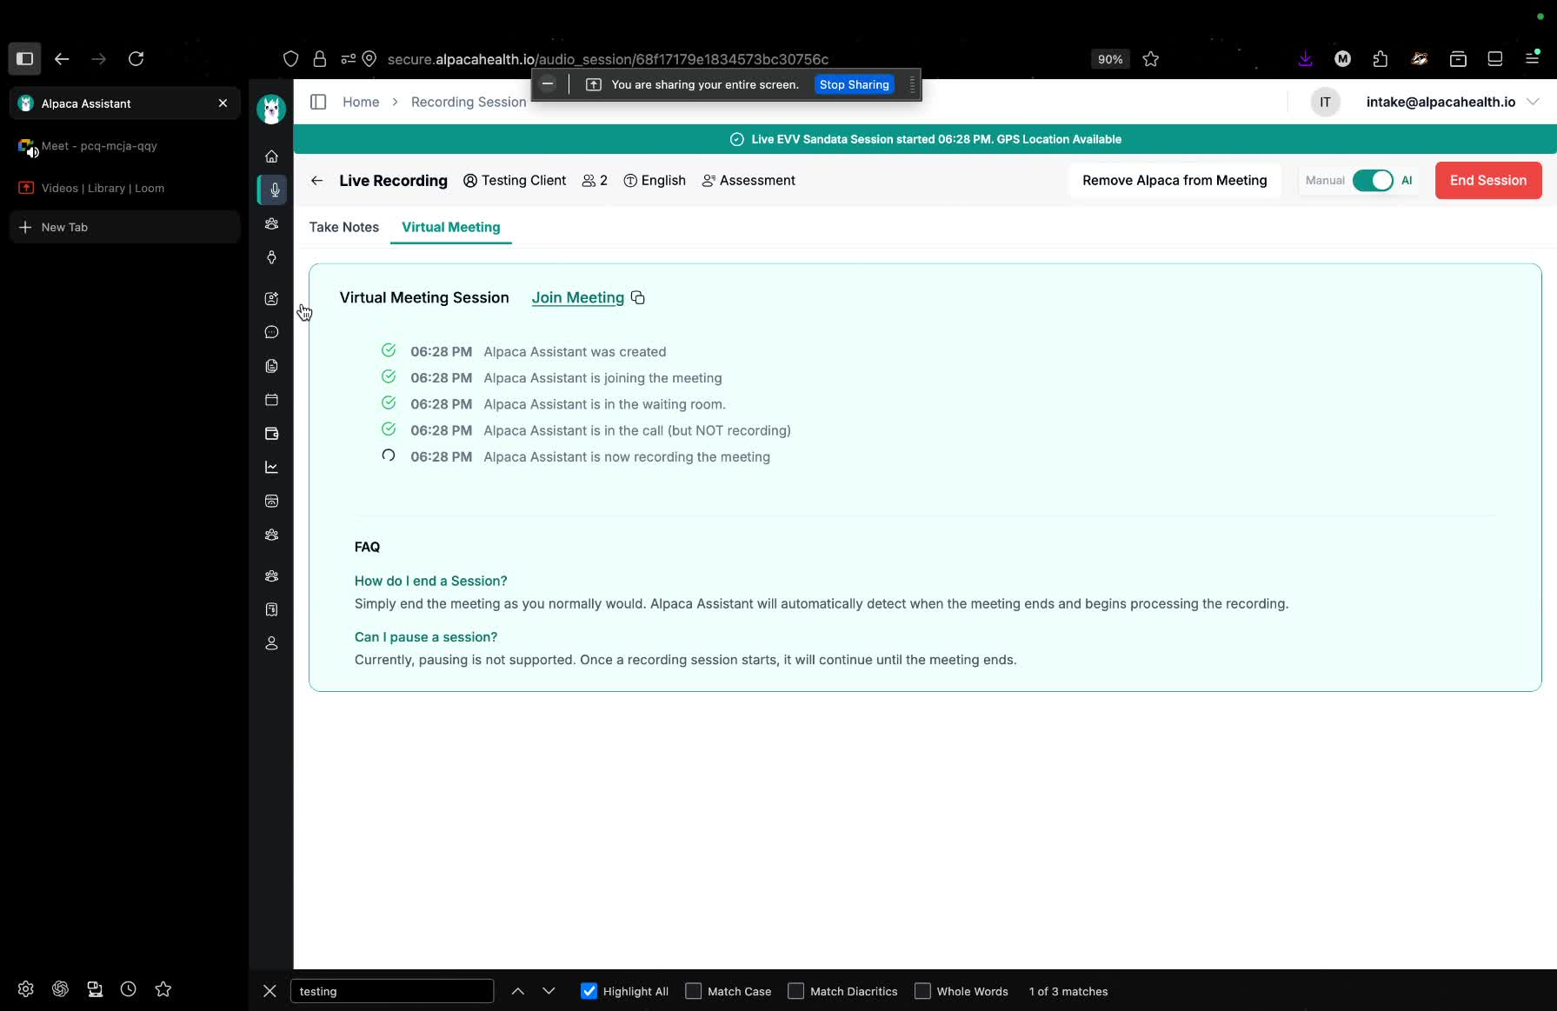Open the Home icon in the Alpaca sidebar
The width and height of the screenshot is (1557, 1011).
[x=271, y=156]
